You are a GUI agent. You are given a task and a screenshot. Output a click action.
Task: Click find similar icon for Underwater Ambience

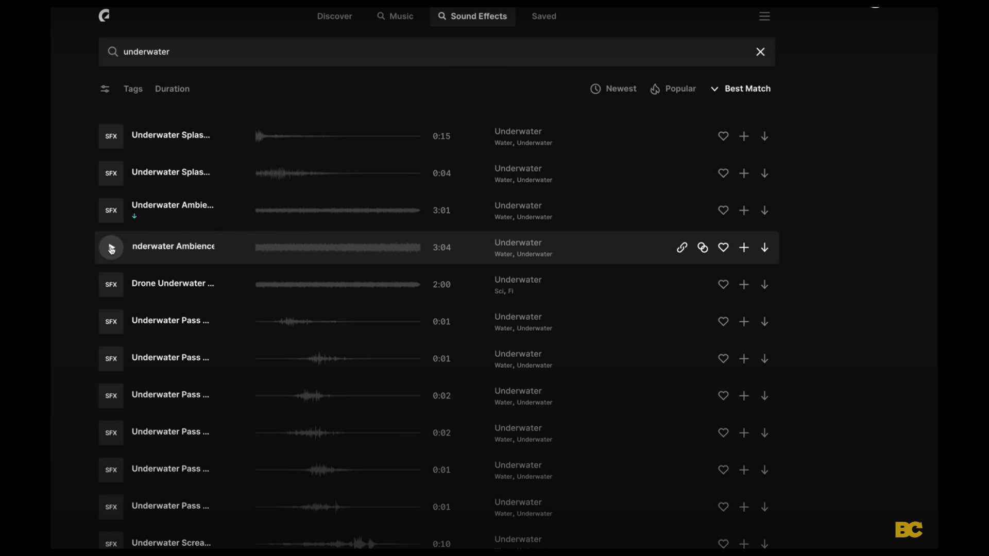point(703,248)
